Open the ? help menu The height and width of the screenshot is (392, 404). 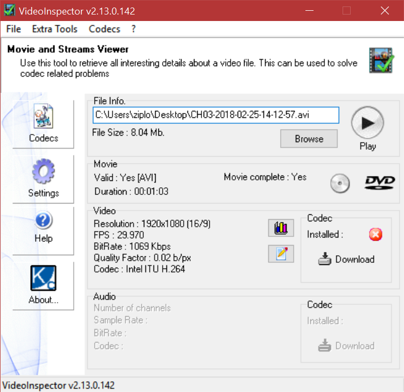[x=133, y=29]
